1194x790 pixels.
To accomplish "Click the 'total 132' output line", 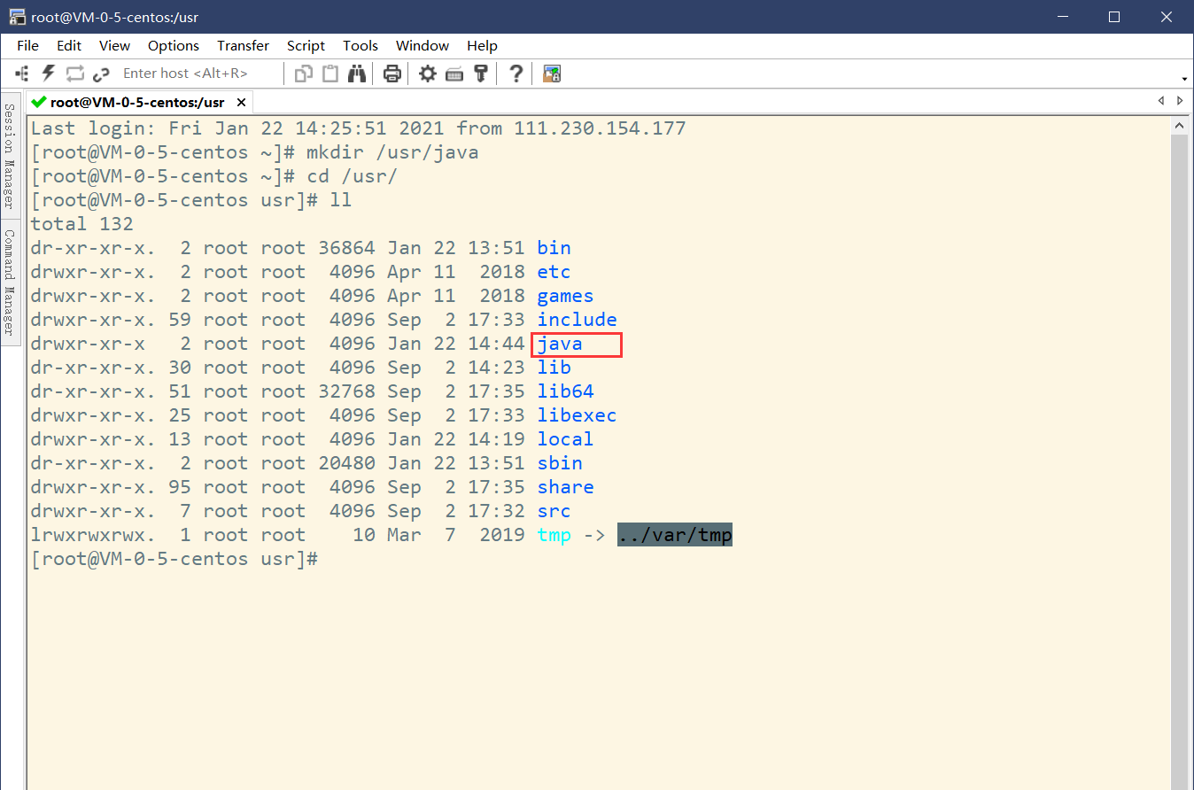I will [x=82, y=224].
